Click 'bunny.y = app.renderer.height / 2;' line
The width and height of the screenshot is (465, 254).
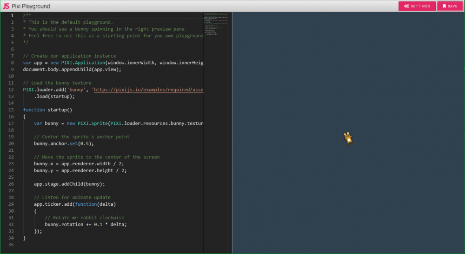pos(80,170)
